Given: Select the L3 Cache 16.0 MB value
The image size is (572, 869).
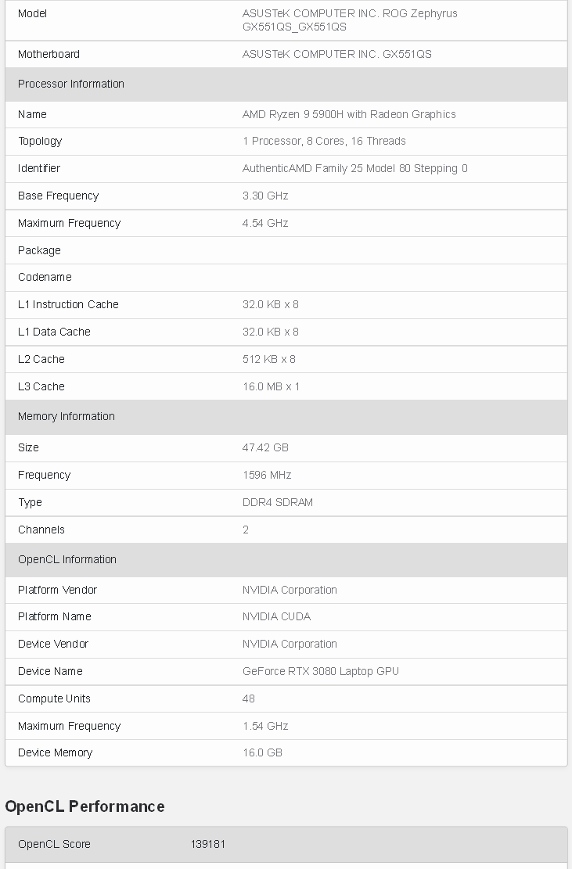Looking at the screenshot, I should [271, 387].
